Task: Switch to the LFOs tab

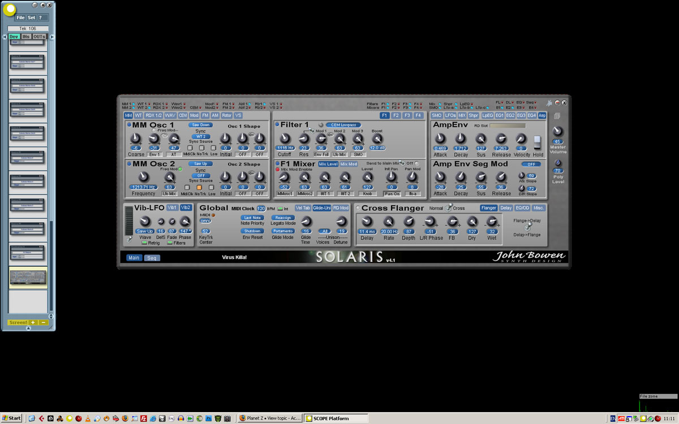Action: point(450,115)
